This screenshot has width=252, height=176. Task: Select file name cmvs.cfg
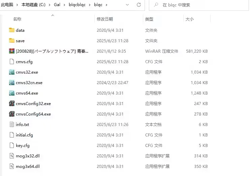tap(24, 62)
